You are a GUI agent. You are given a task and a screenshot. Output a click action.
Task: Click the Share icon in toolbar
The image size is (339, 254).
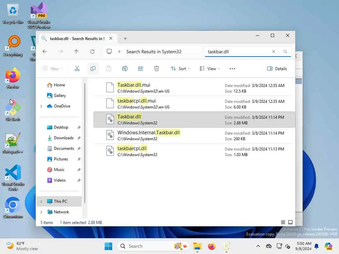pos(141,69)
